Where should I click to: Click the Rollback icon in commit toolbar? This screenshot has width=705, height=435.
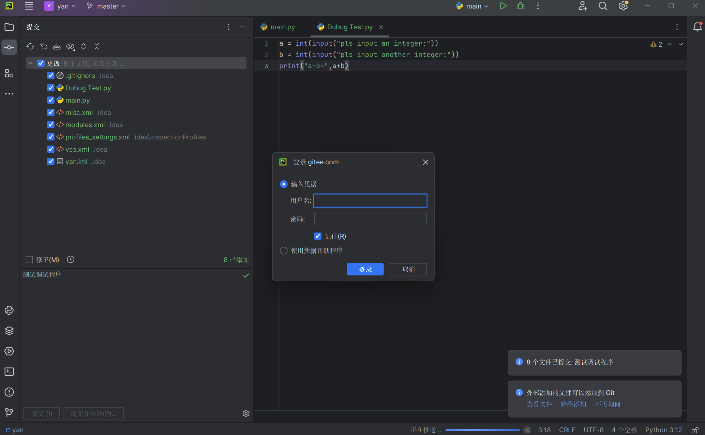[x=44, y=46]
